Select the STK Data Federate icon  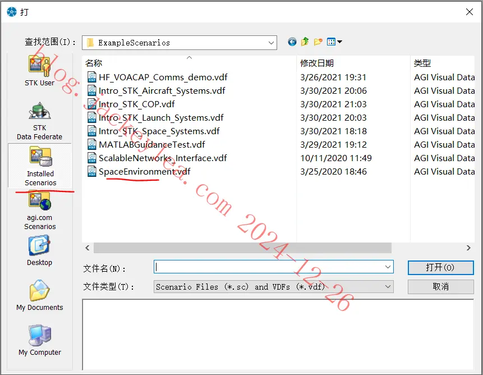point(39,121)
